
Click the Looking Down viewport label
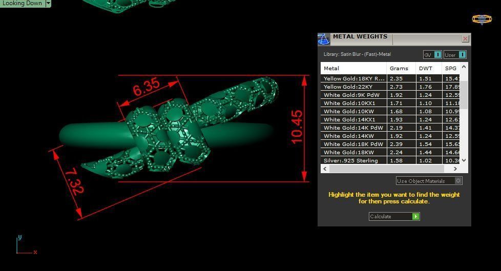23,3
